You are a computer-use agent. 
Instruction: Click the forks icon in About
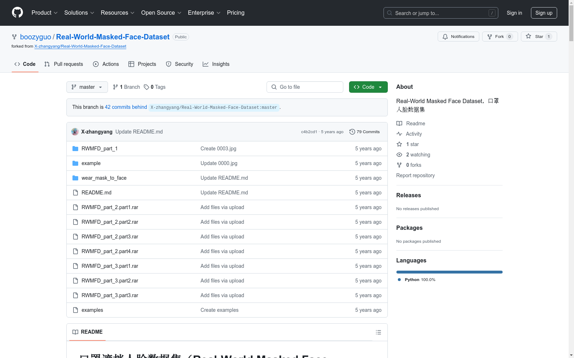pyautogui.click(x=399, y=165)
